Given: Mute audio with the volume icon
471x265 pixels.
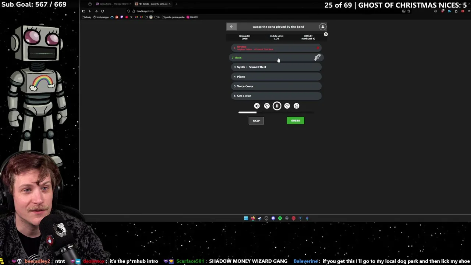Looking at the screenshot, I should point(257,106).
